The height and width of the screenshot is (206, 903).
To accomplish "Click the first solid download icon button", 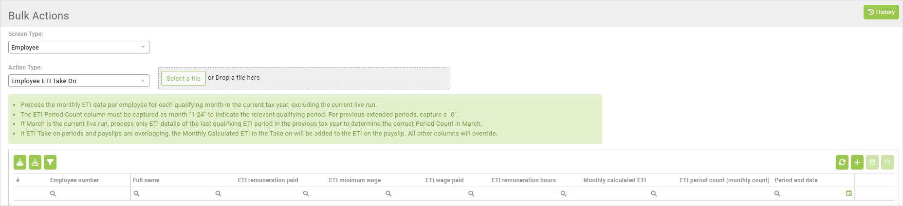I will point(20,162).
